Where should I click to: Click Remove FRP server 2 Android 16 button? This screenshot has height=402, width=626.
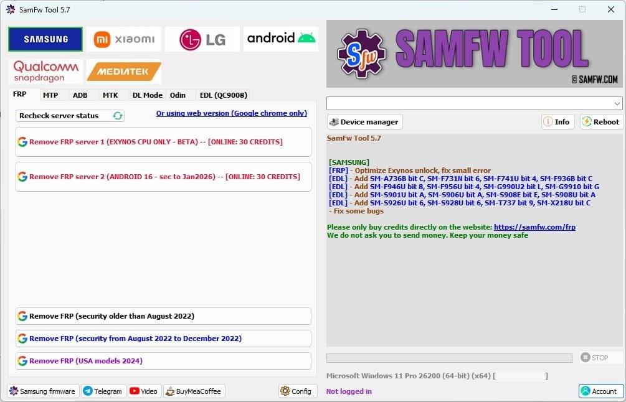163,177
